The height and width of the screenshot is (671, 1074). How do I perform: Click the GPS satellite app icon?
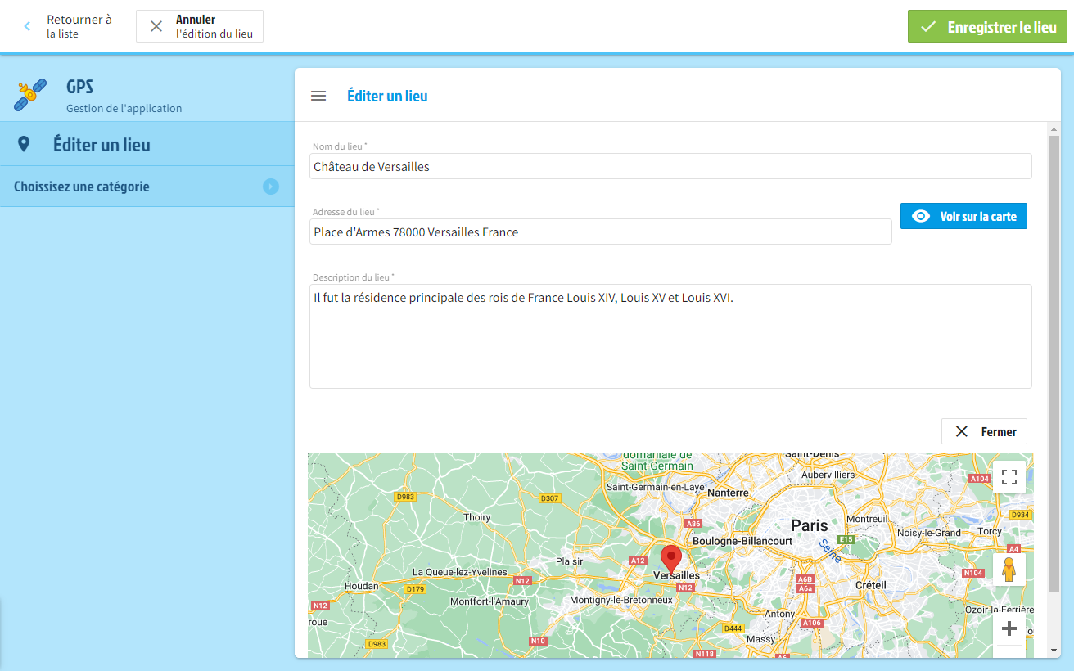click(30, 96)
